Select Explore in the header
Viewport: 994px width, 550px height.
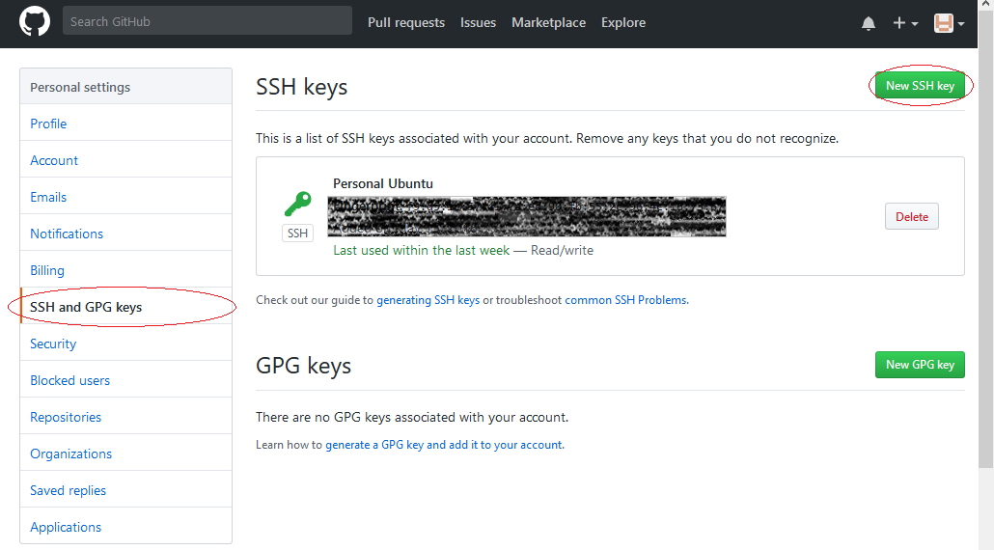point(623,22)
